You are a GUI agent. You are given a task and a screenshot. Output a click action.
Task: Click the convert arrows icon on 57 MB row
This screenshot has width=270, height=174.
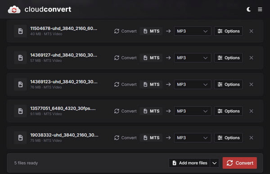tap(117, 58)
